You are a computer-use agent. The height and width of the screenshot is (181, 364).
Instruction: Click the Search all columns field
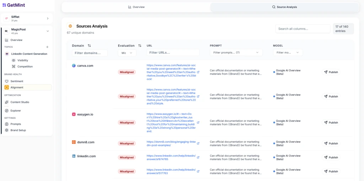tap(303, 29)
